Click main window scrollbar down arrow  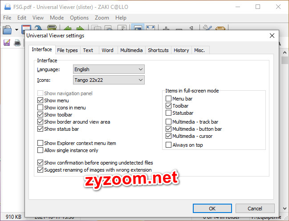pyautogui.click(x=285, y=209)
